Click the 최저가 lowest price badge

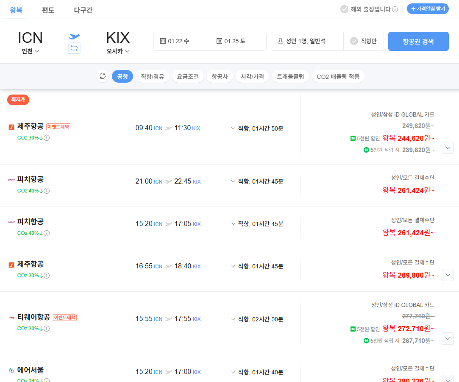18,100
